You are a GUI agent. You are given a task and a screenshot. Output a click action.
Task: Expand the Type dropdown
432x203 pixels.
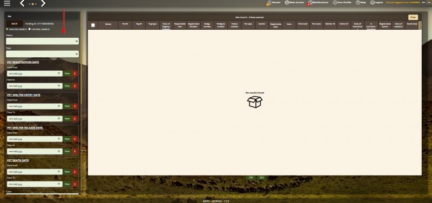click(x=43, y=54)
